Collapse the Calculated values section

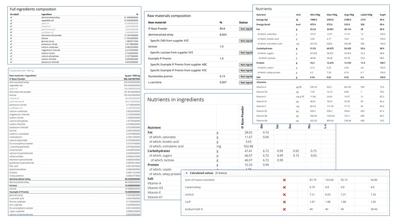[x=186, y=173]
